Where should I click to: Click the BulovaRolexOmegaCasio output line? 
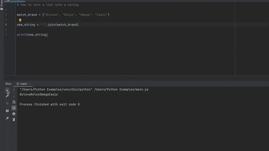pyautogui.click(x=39, y=94)
